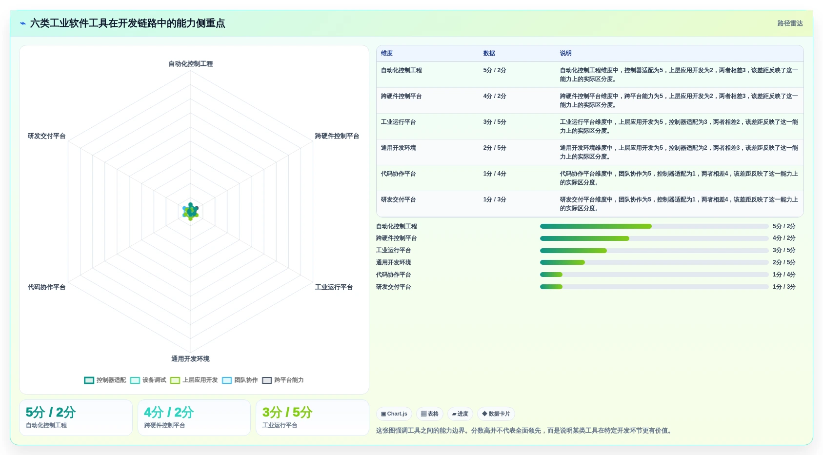823x455 pixels.
Task: Click the 工业运行平台 radar axis label
Action: tap(334, 287)
